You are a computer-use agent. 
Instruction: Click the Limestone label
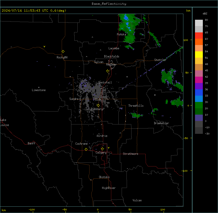39,90
